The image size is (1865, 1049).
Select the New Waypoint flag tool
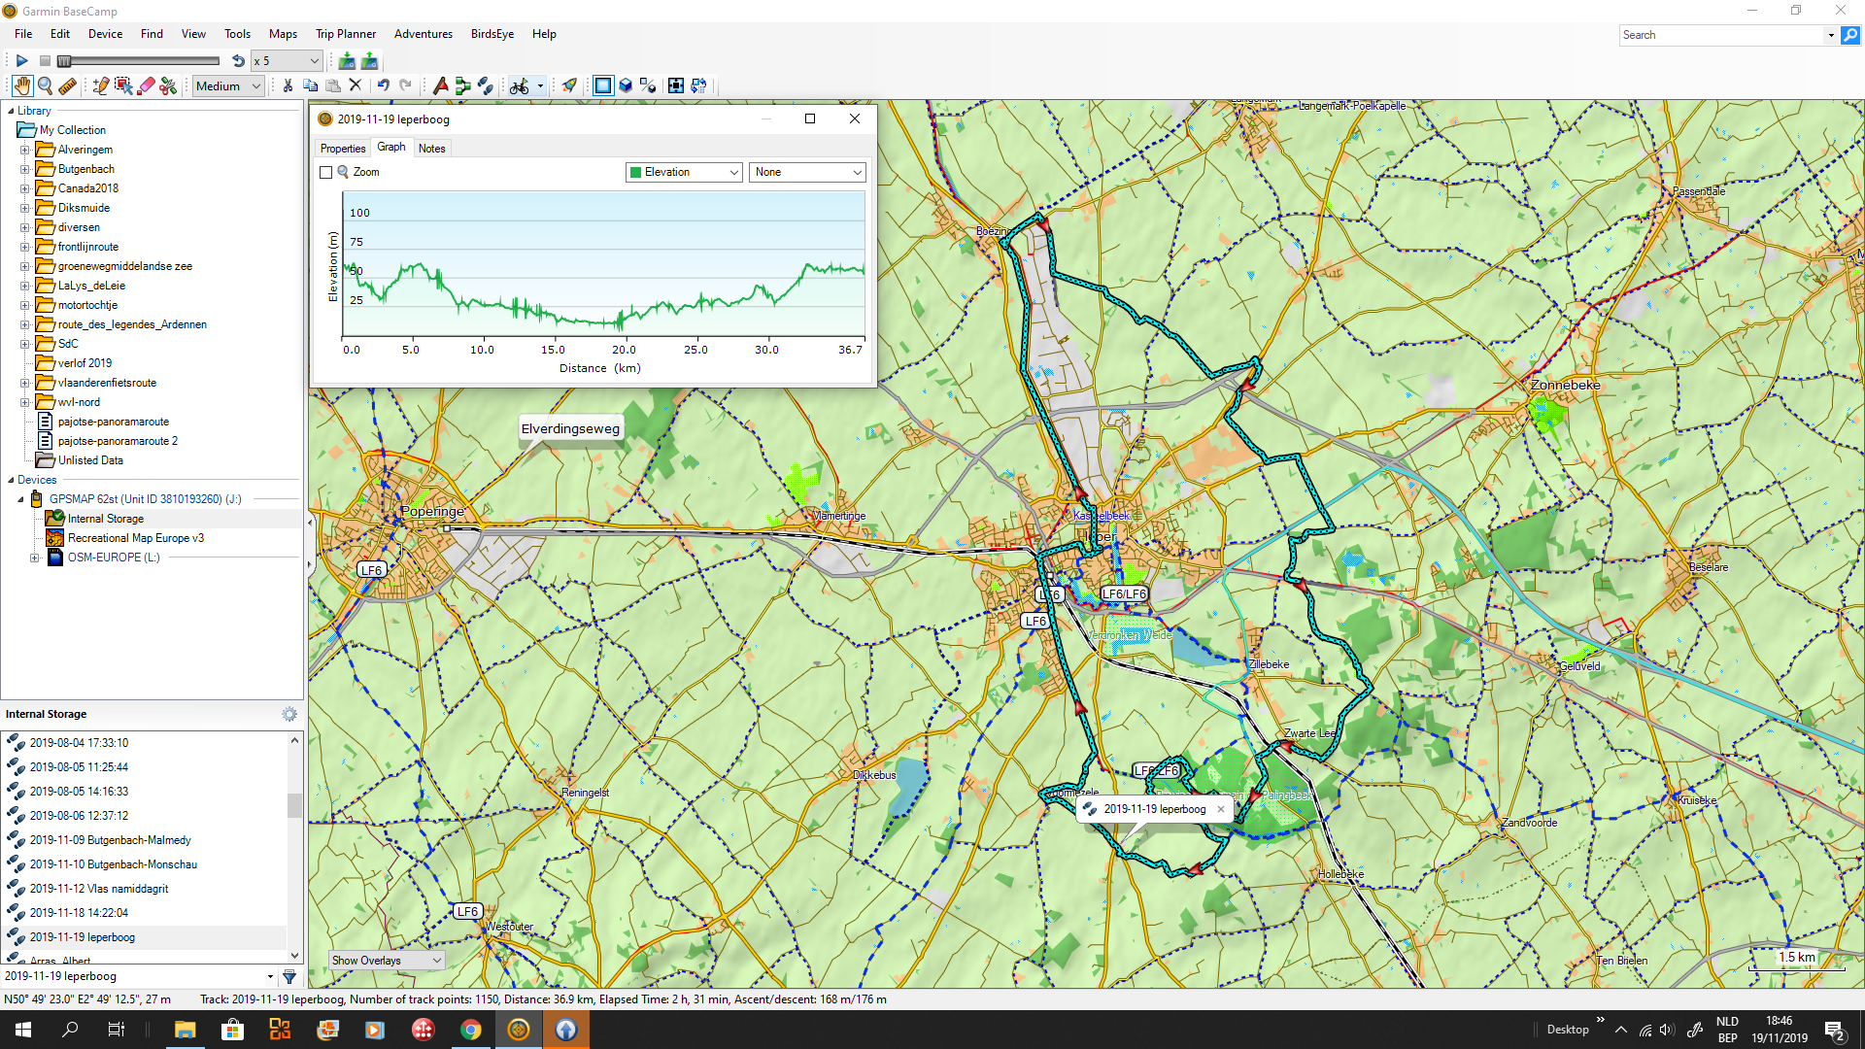point(440,85)
